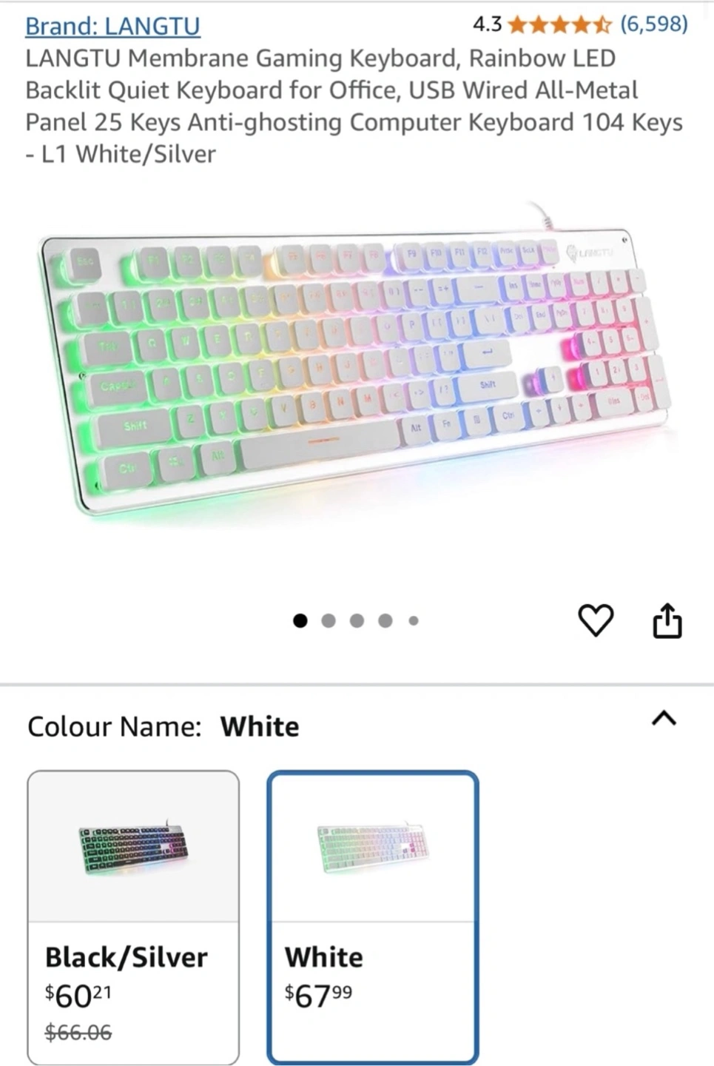Tap the share icon
The height and width of the screenshot is (1066, 714).
click(667, 620)
